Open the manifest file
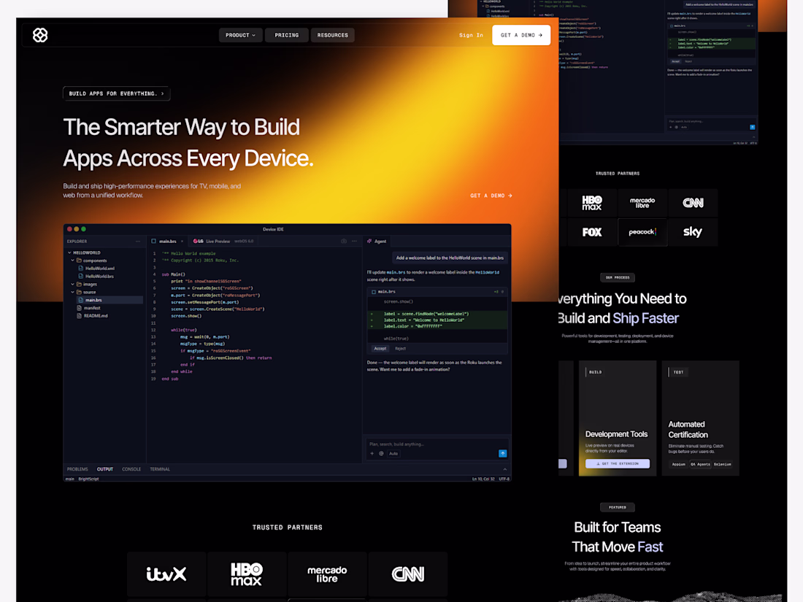803x602 pixels. (92, 308)
